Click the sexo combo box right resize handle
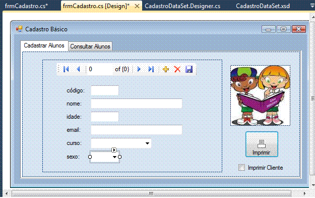Viewport: 315px width, 198px height. pyautogui.click(x=120, y=157)
